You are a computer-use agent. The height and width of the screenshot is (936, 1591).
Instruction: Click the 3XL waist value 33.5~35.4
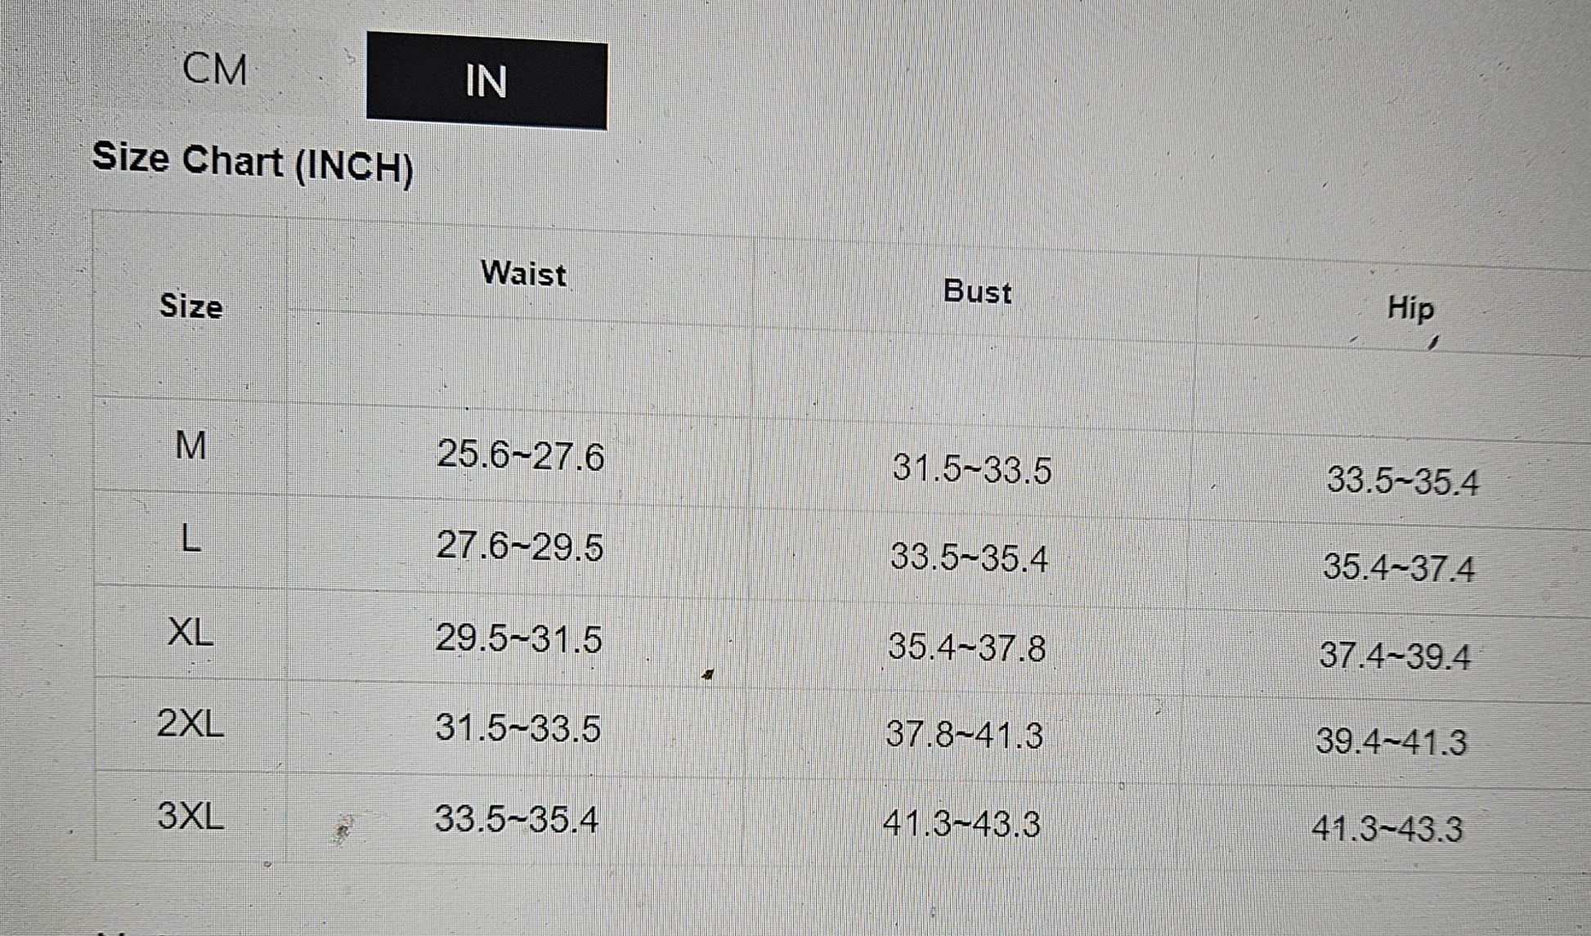[x=517, y=818]
